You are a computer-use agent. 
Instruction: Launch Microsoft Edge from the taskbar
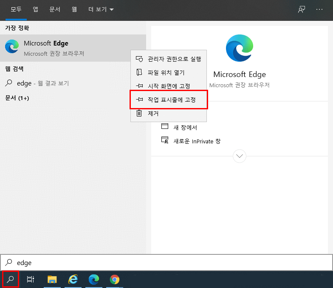[x=93, y=279]
